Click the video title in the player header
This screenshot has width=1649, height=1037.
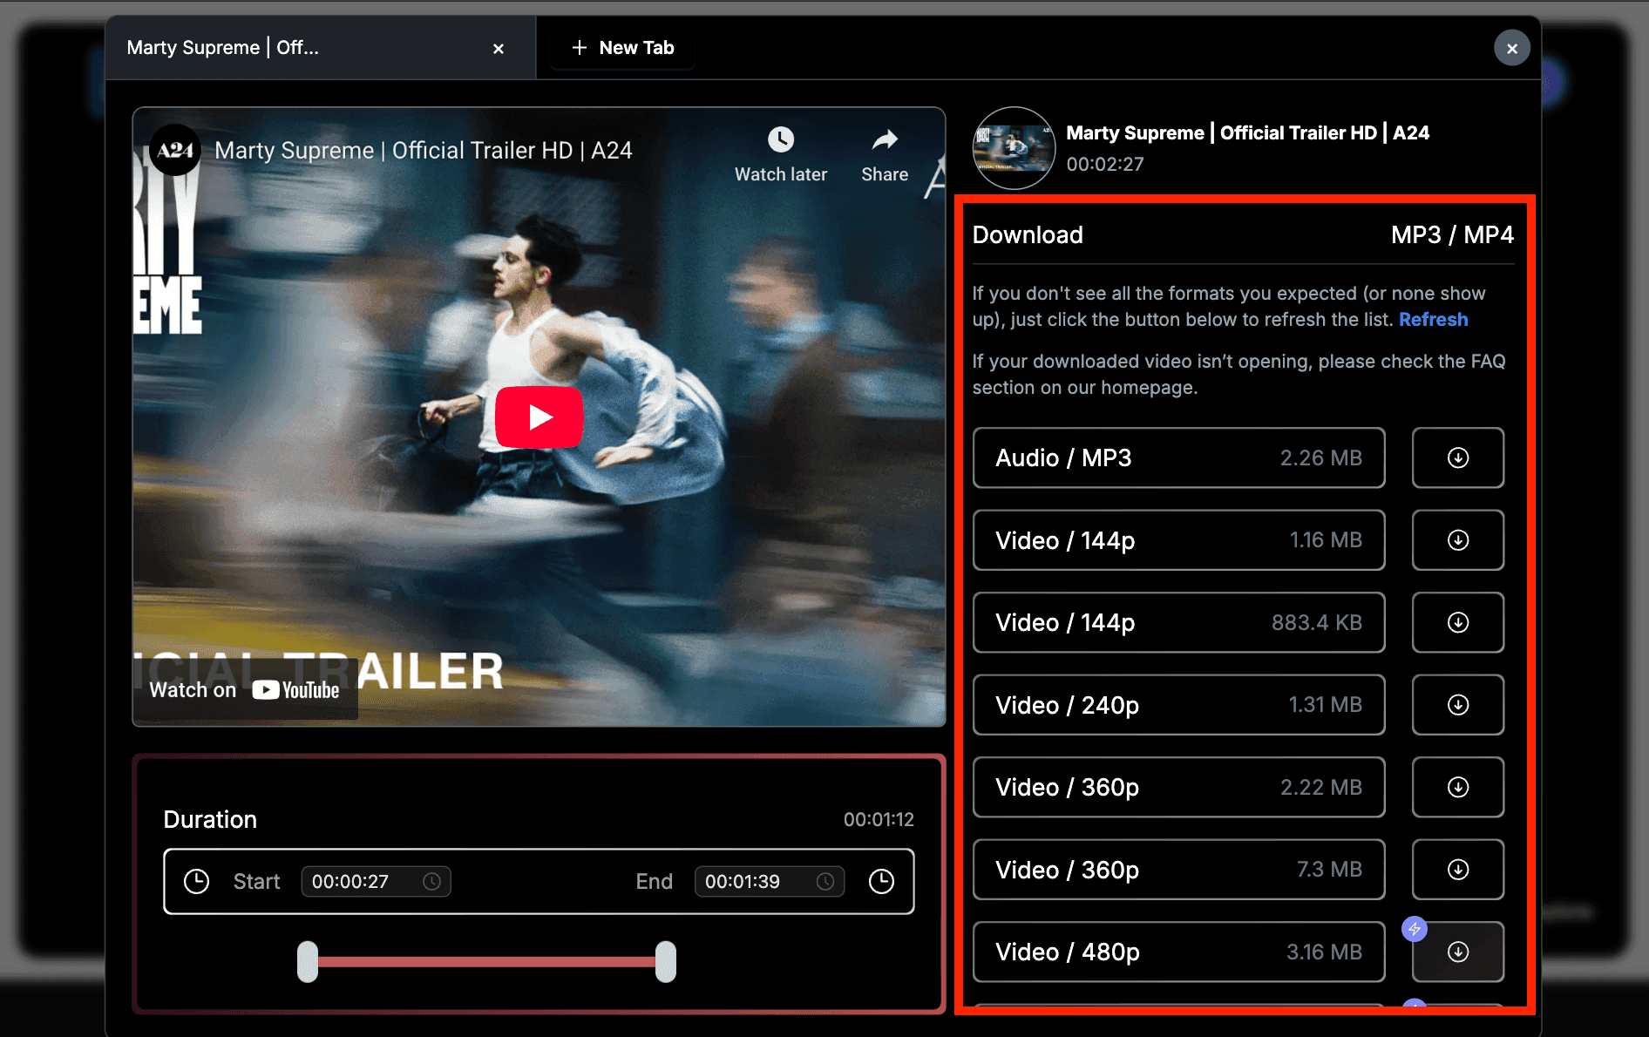[x=424, y=150]
